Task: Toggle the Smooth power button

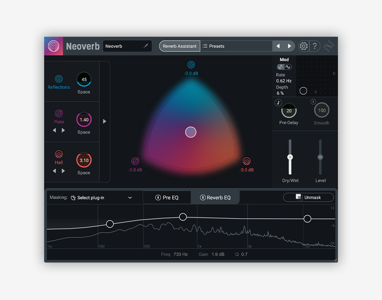Action: pyautogui.click(x=313, y=102)
